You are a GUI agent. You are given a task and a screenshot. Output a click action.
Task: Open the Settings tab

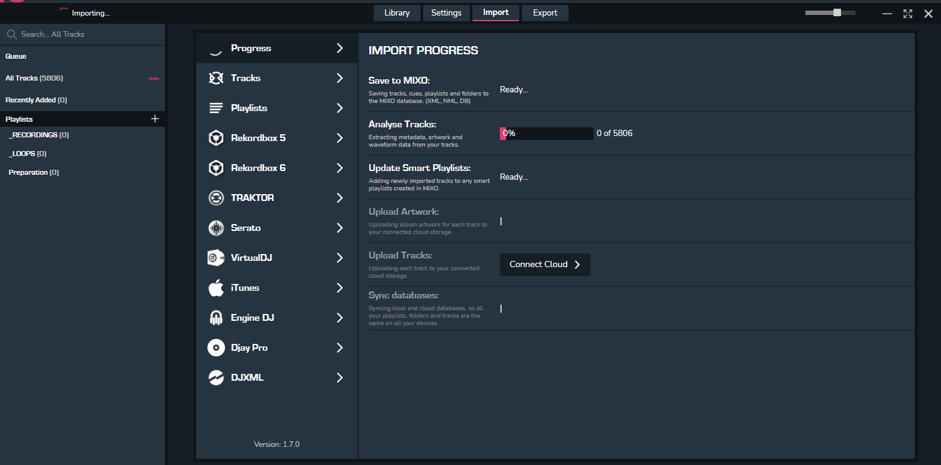pos(446,13)
